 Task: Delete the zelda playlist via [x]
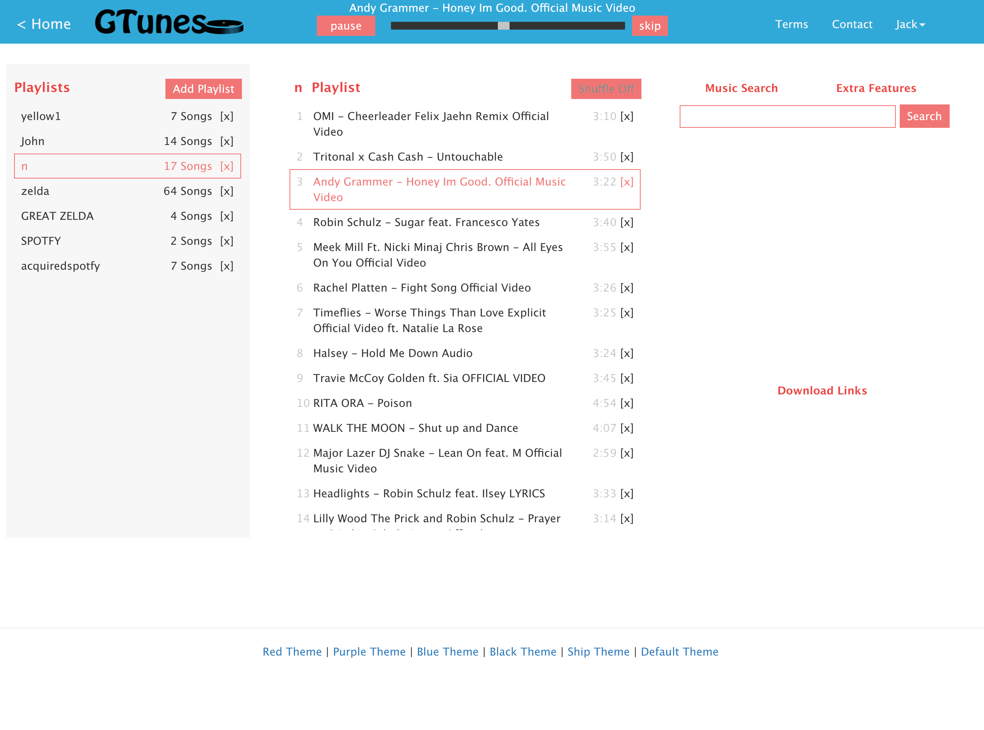pos(226,191)
